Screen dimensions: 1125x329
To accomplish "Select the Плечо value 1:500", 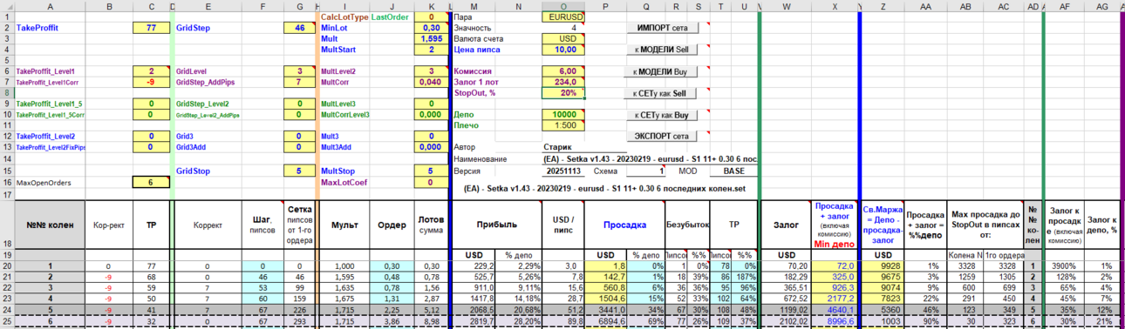I will point(562,125).
